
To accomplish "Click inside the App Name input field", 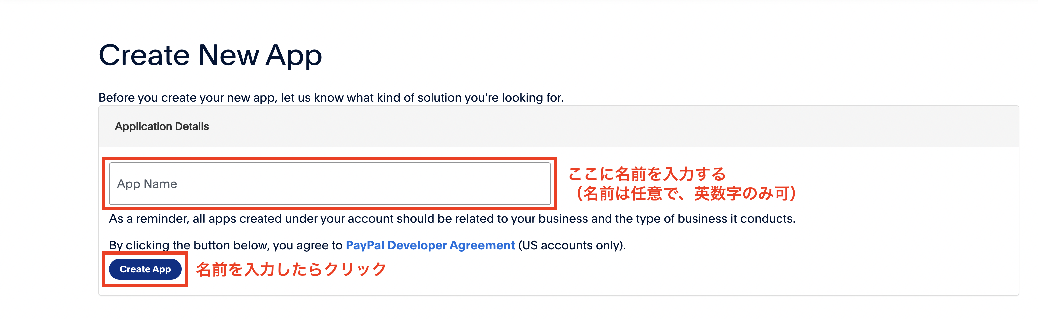I will click(330, 183).
